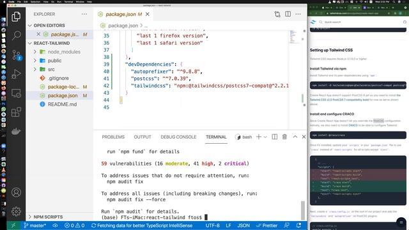Open errors and warnings count
The height and width of the screenshot is (230, 409).
(75, 226)
